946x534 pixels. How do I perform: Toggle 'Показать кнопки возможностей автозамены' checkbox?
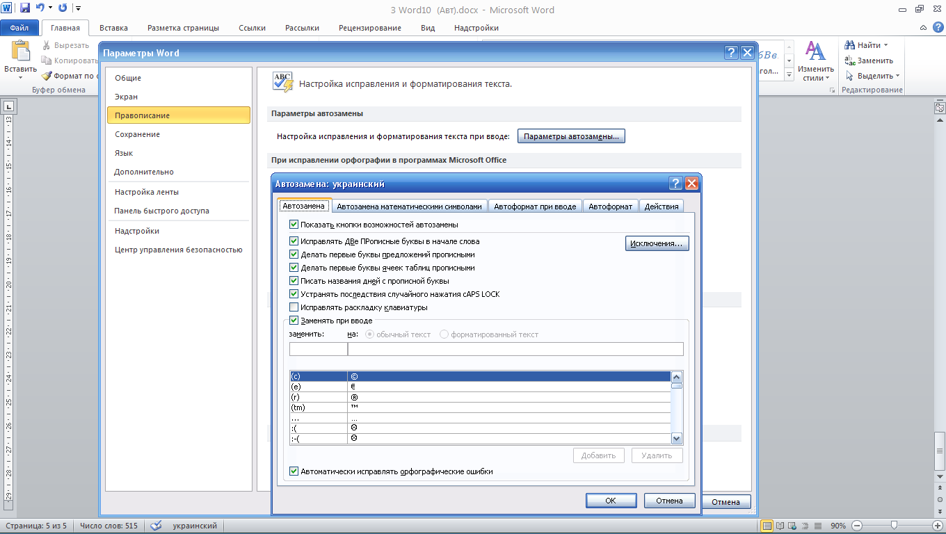click(x=294, y=225)
